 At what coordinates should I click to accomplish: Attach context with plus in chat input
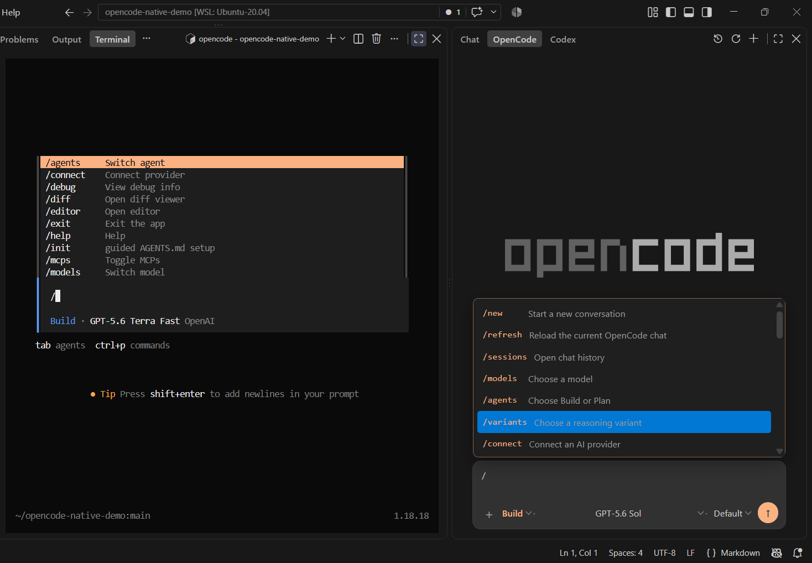tap(489, 514)
